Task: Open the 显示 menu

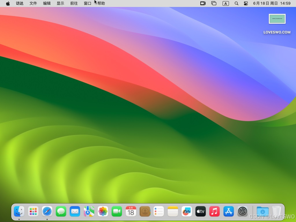Action: pos(60,3)
